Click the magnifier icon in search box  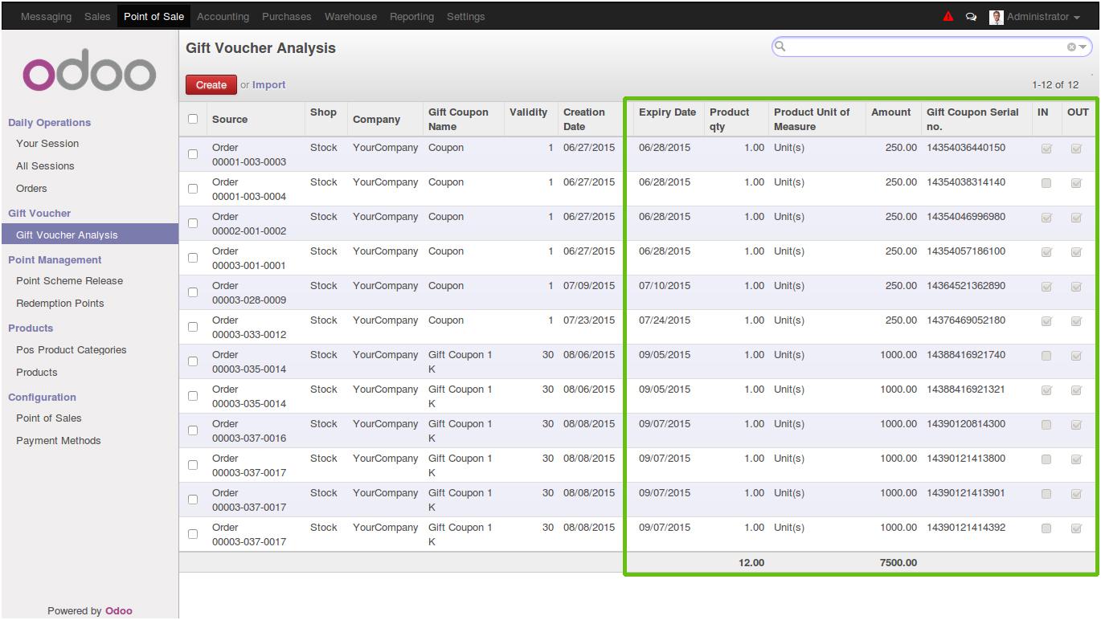tap(780, 47)
